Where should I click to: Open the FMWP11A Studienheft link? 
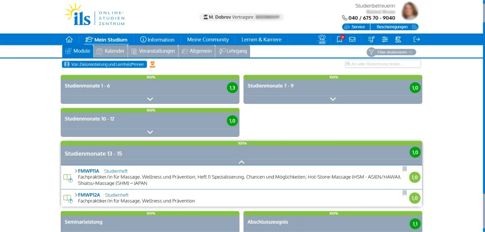88,171
